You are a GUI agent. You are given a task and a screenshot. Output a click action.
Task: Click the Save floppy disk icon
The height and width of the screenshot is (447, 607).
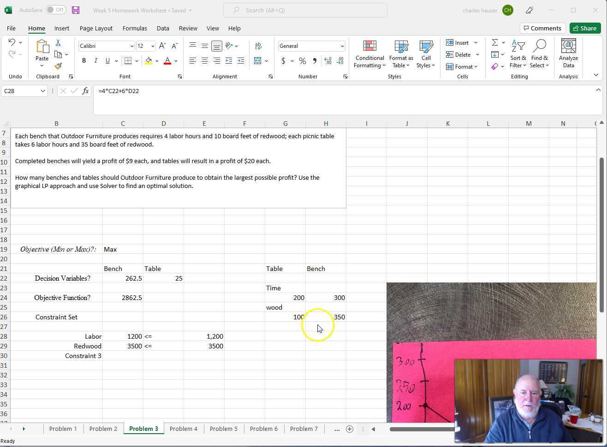coord(76,10)
